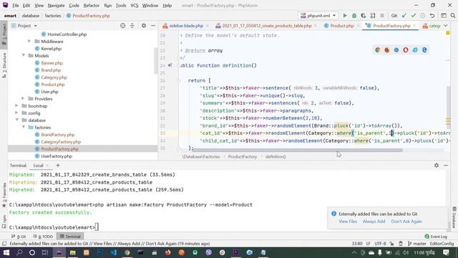Select the editor horizontal scrollbar thumb
The height and width of the screenshot is (258, 458).
[297, 150]
